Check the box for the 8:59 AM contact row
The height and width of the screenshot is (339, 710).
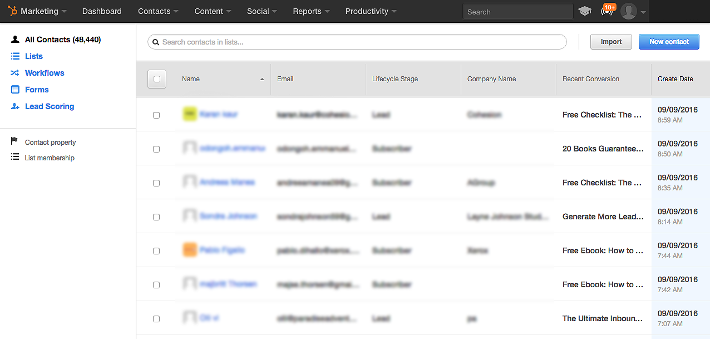156,115
